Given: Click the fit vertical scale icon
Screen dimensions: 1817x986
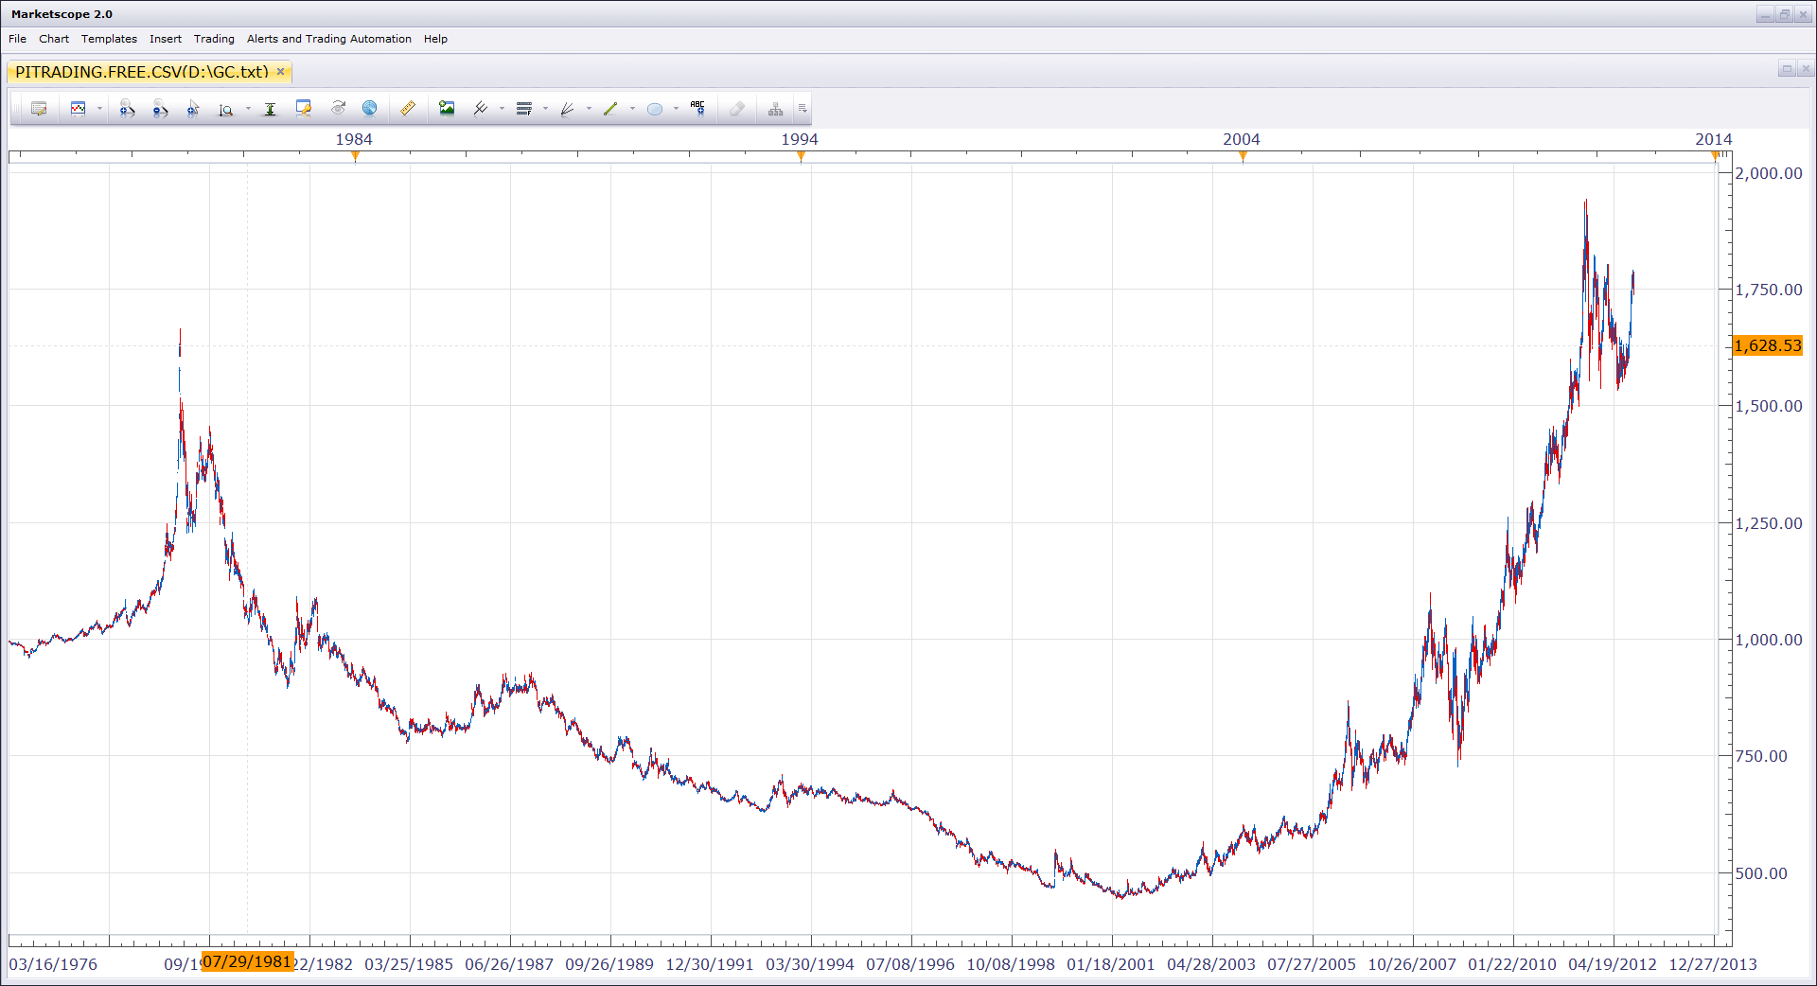Looking at the screenshot, I should [270, 109].
